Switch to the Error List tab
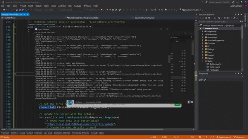The image size is (248, 139). point(38,133)
